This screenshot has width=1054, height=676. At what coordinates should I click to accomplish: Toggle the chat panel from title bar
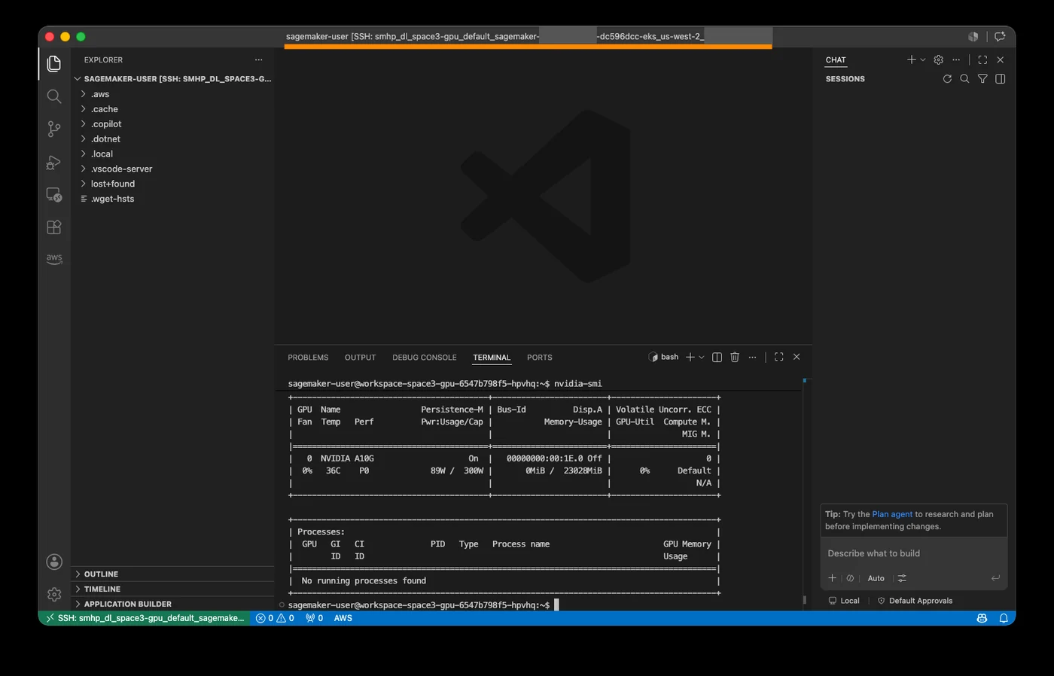[x=1000, y=36]
